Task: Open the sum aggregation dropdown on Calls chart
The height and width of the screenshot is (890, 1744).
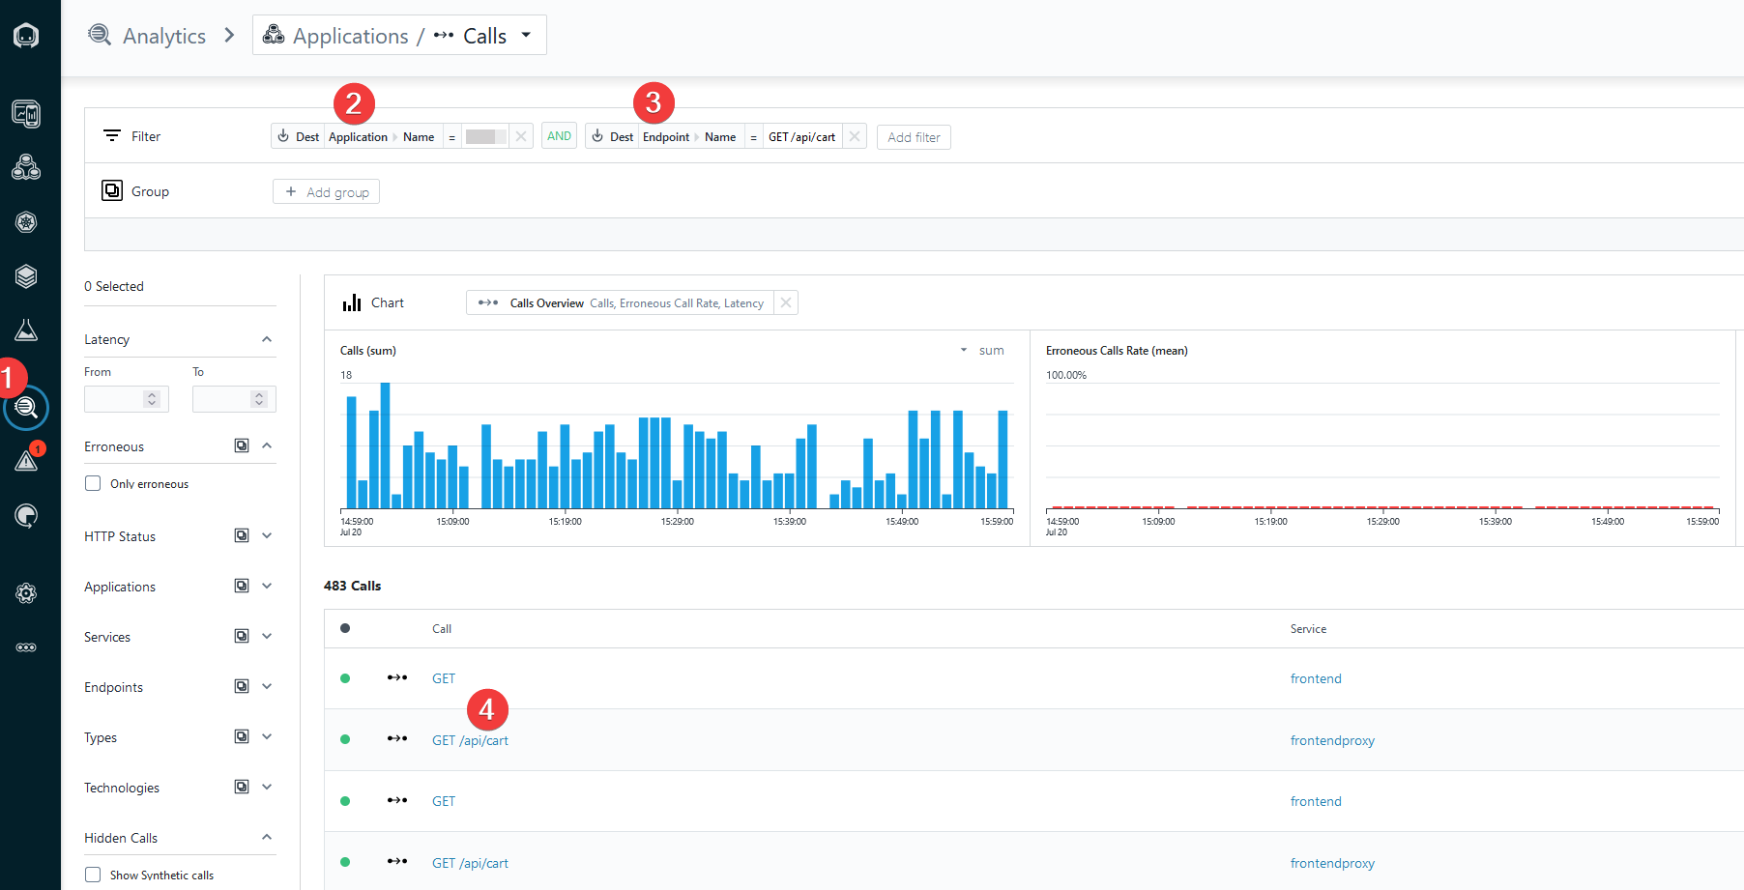Action: [982, 350]
